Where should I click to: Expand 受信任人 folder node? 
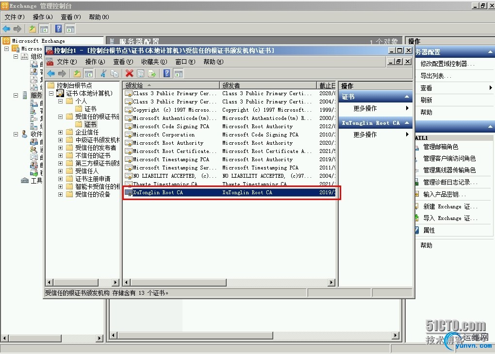[60, 171]
